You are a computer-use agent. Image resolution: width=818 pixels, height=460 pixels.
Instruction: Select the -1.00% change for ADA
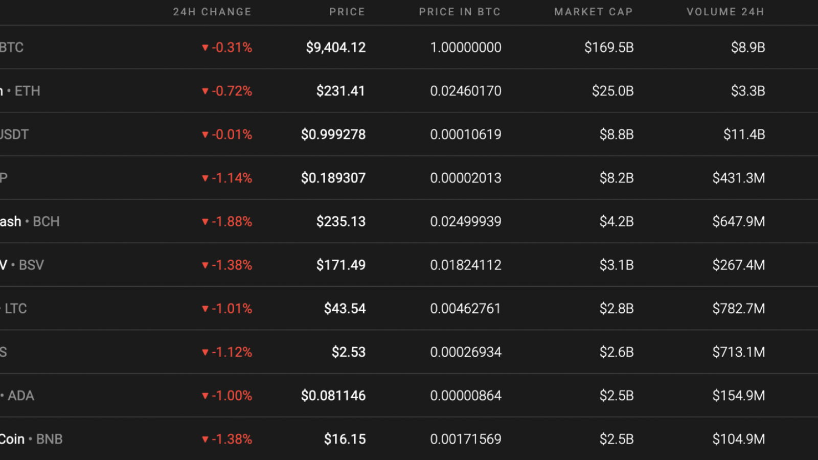pos(232,396)
